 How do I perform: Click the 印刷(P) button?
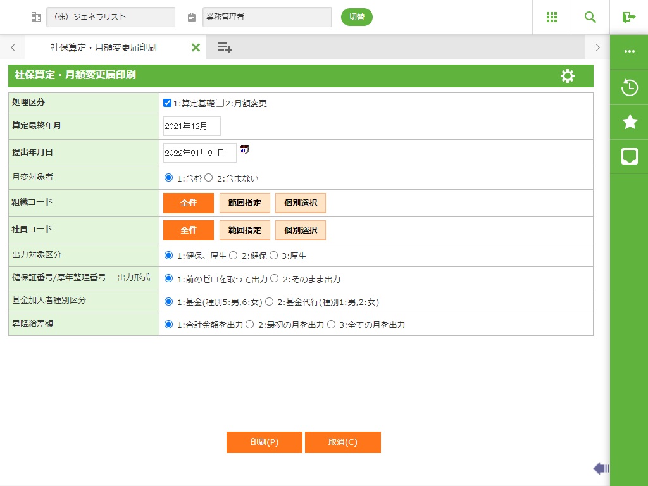click(x=264, y=442)
